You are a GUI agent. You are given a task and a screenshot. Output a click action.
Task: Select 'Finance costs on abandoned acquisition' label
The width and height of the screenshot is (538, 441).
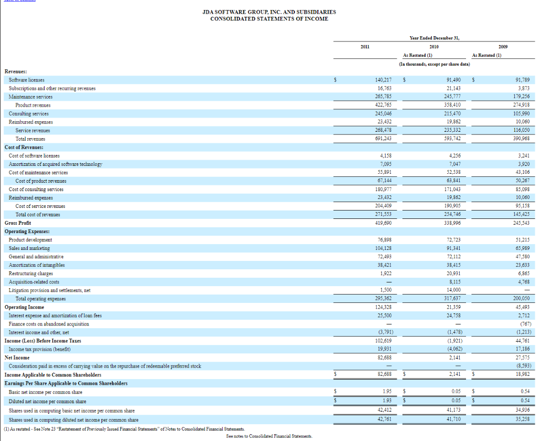[49, 324]
